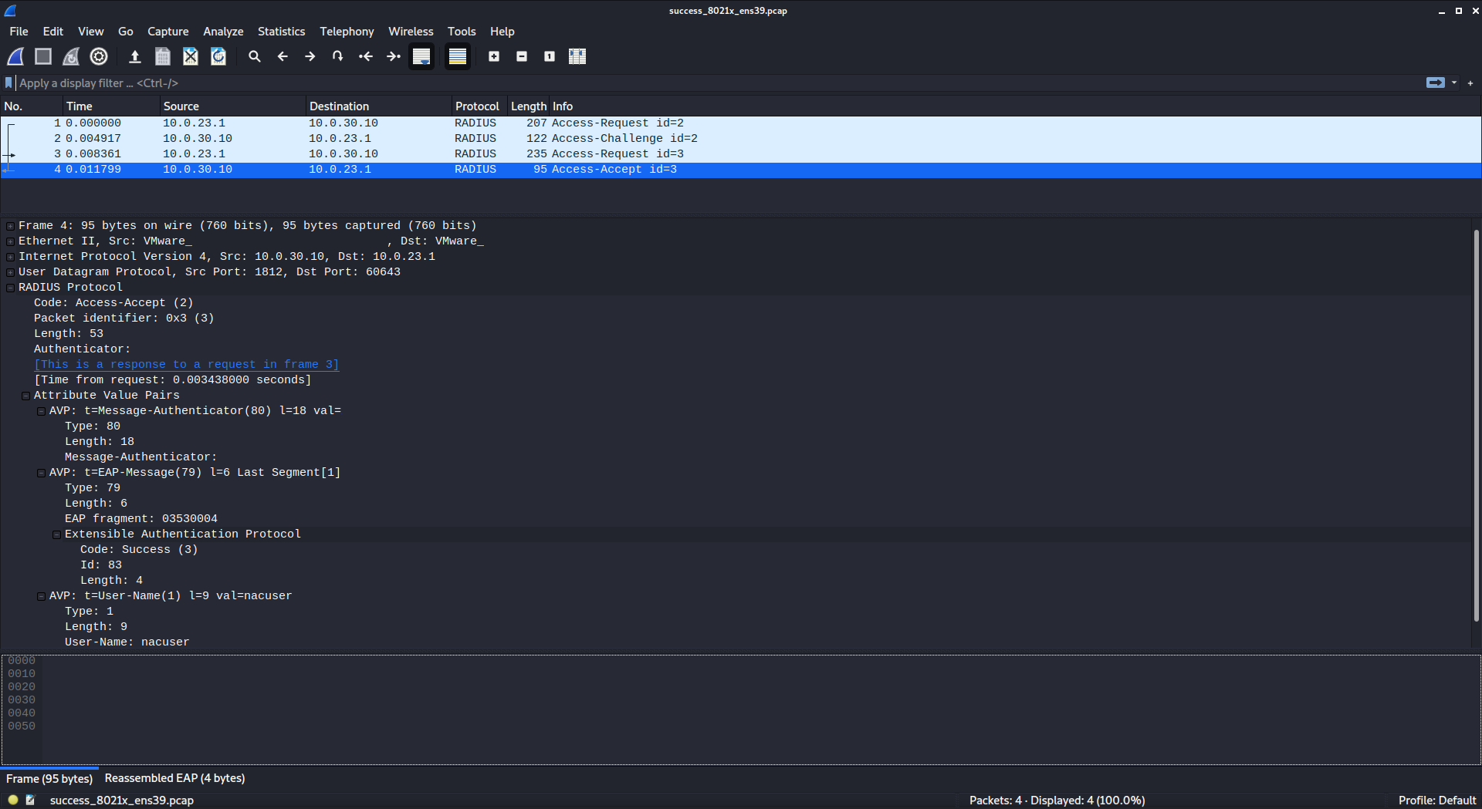This screenshot has width=1482, height=809.
Task: Open display filter history dropdown arrow
Action: click(x=1454, y=83)
